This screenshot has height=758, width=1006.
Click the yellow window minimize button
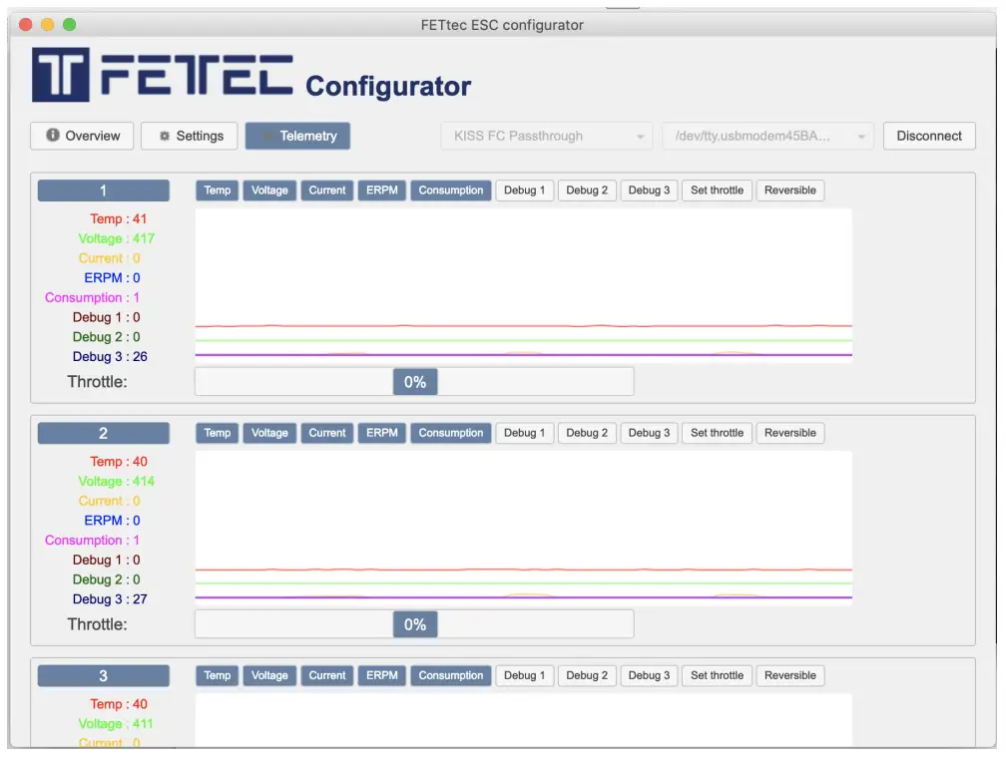pyautogui.click(x=48, y=24)
